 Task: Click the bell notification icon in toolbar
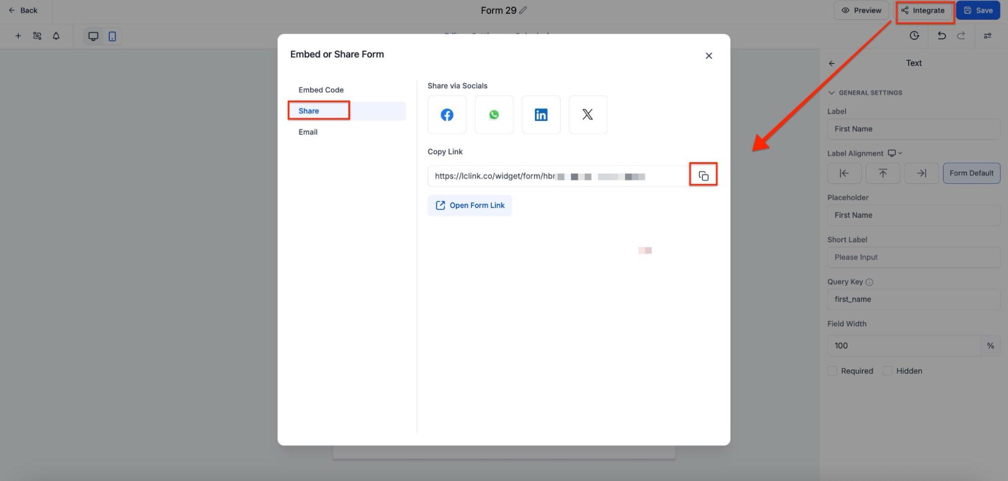[56, 36]
